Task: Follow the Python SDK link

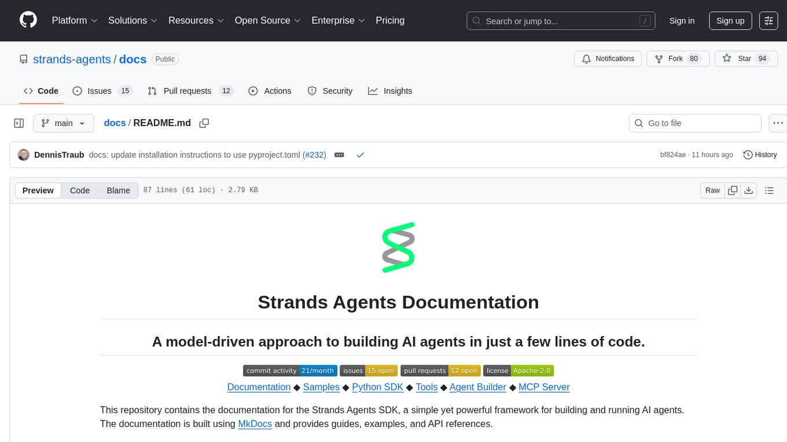Action: pyautogui.click(x=377, y=387)
